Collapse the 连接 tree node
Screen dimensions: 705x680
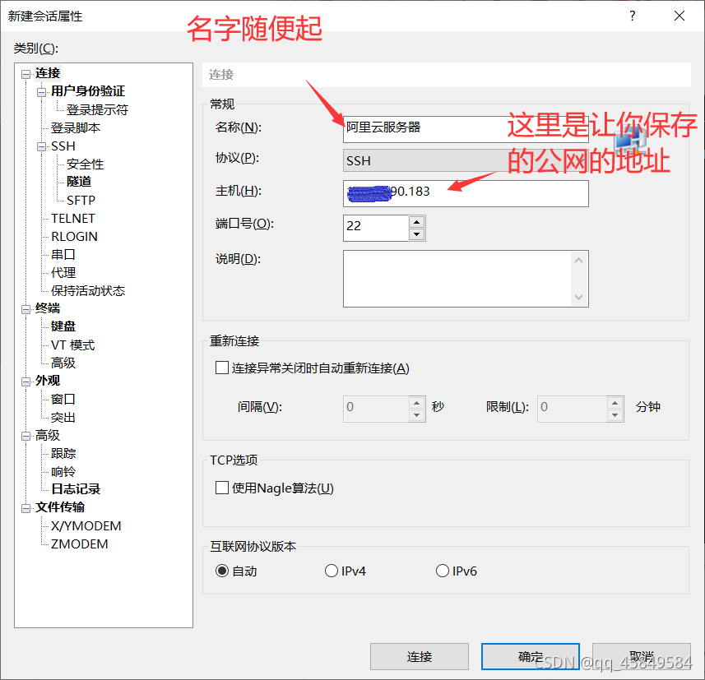(x=26, y=74)
